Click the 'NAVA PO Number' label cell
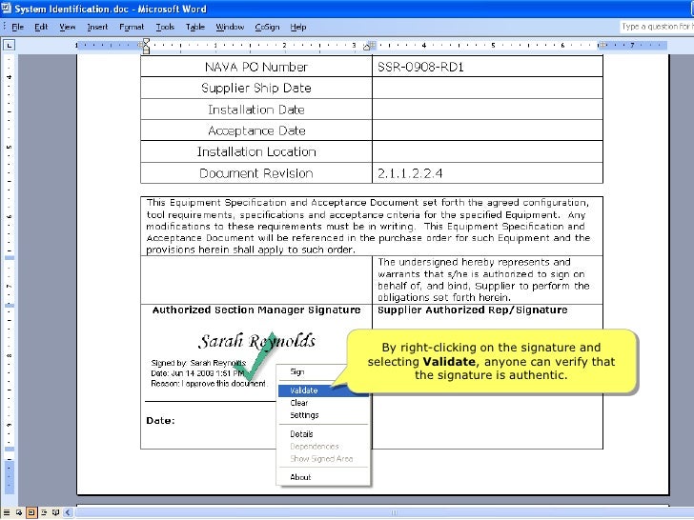 pos(256,67)
